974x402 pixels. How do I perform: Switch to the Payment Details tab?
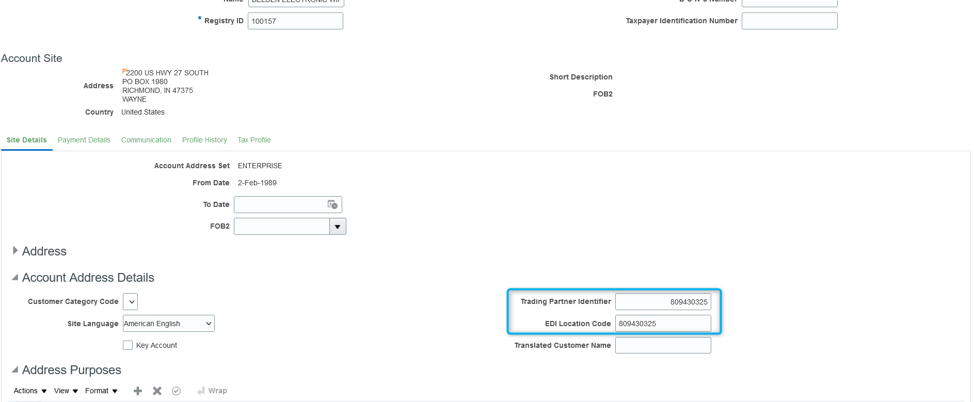pos(84,140)
